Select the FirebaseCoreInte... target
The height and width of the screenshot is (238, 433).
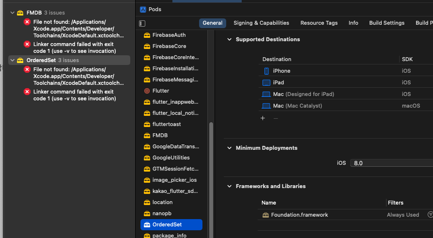171,58
